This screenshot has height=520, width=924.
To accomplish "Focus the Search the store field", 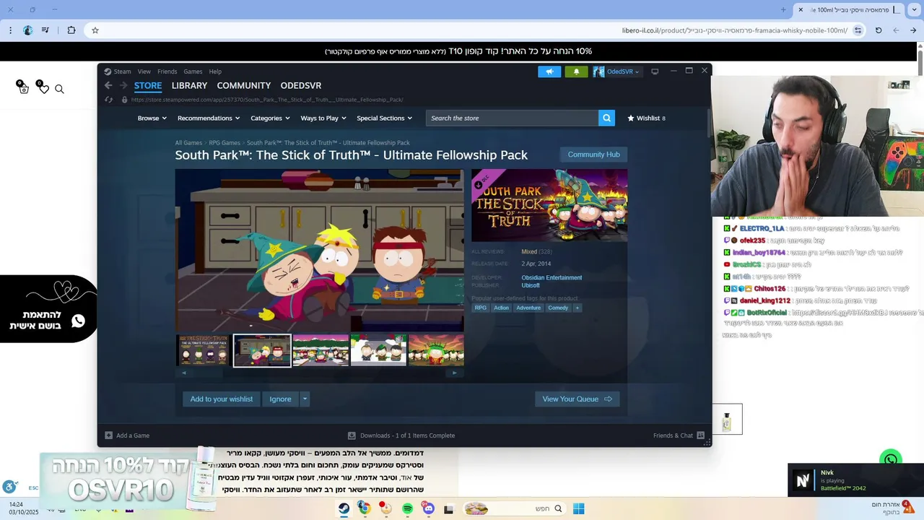I will pos(512,118).
